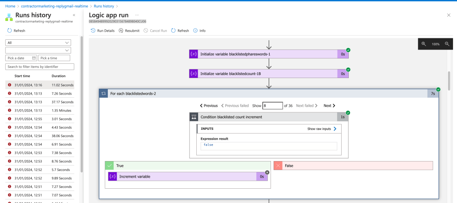The image size is (457, 203).
Task: Click the Condition action icon
Action: [x=194, y=117]
